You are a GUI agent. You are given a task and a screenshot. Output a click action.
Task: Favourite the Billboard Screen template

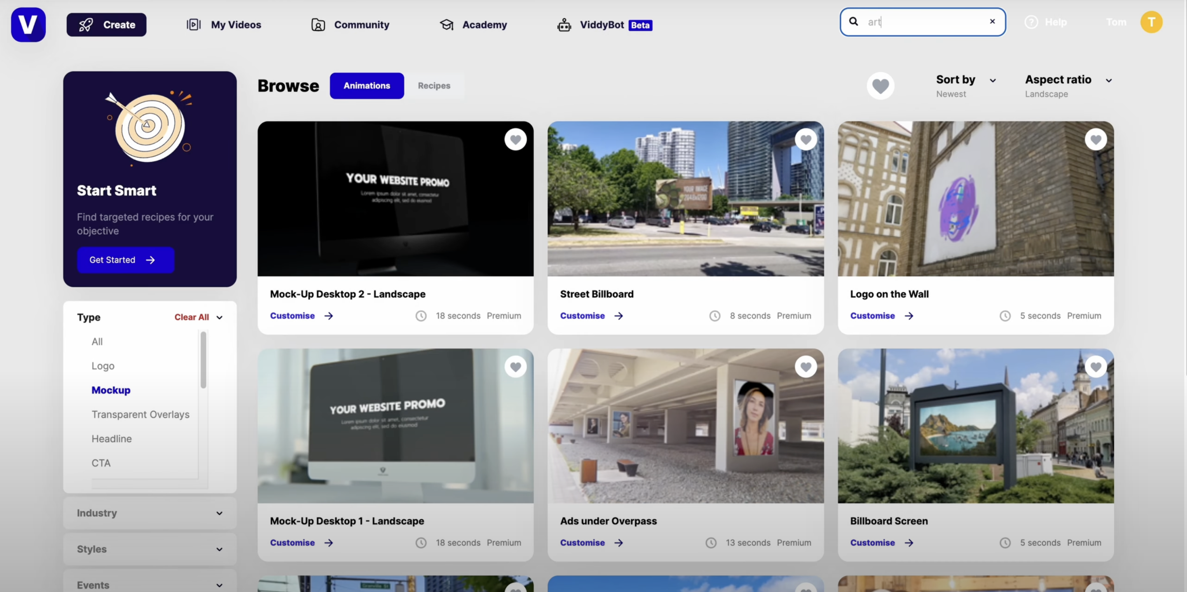(x=1096, y=367)
